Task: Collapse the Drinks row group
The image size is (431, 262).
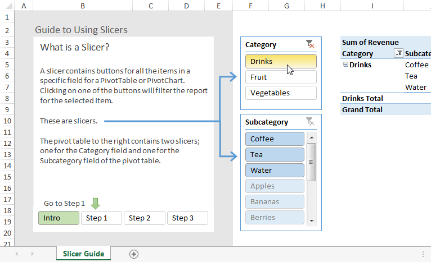Action: click(x=345, y=65)
